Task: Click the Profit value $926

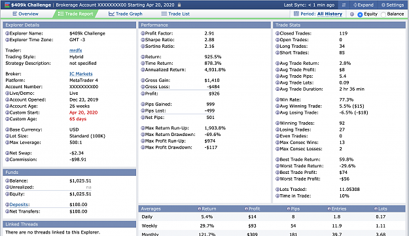Action: pyautogui.click(x=214, y=93)
